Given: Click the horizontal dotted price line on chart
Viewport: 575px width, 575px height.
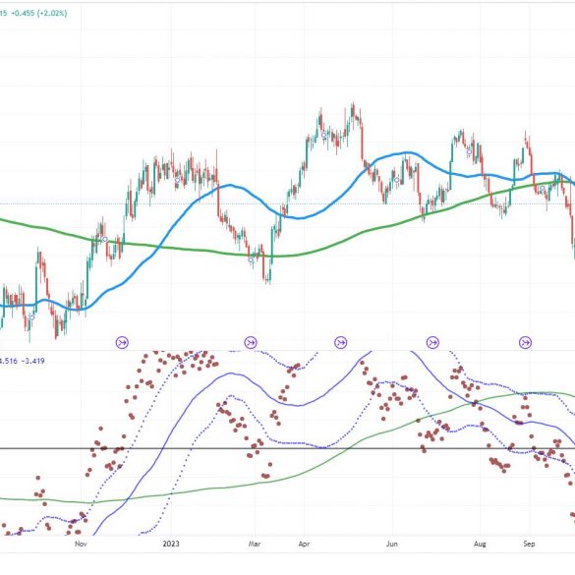Looking at the screenshot, I should point(287,203).
